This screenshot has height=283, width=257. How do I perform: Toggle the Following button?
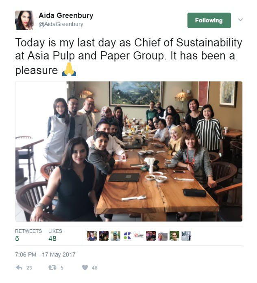click(x=209, y=20)
